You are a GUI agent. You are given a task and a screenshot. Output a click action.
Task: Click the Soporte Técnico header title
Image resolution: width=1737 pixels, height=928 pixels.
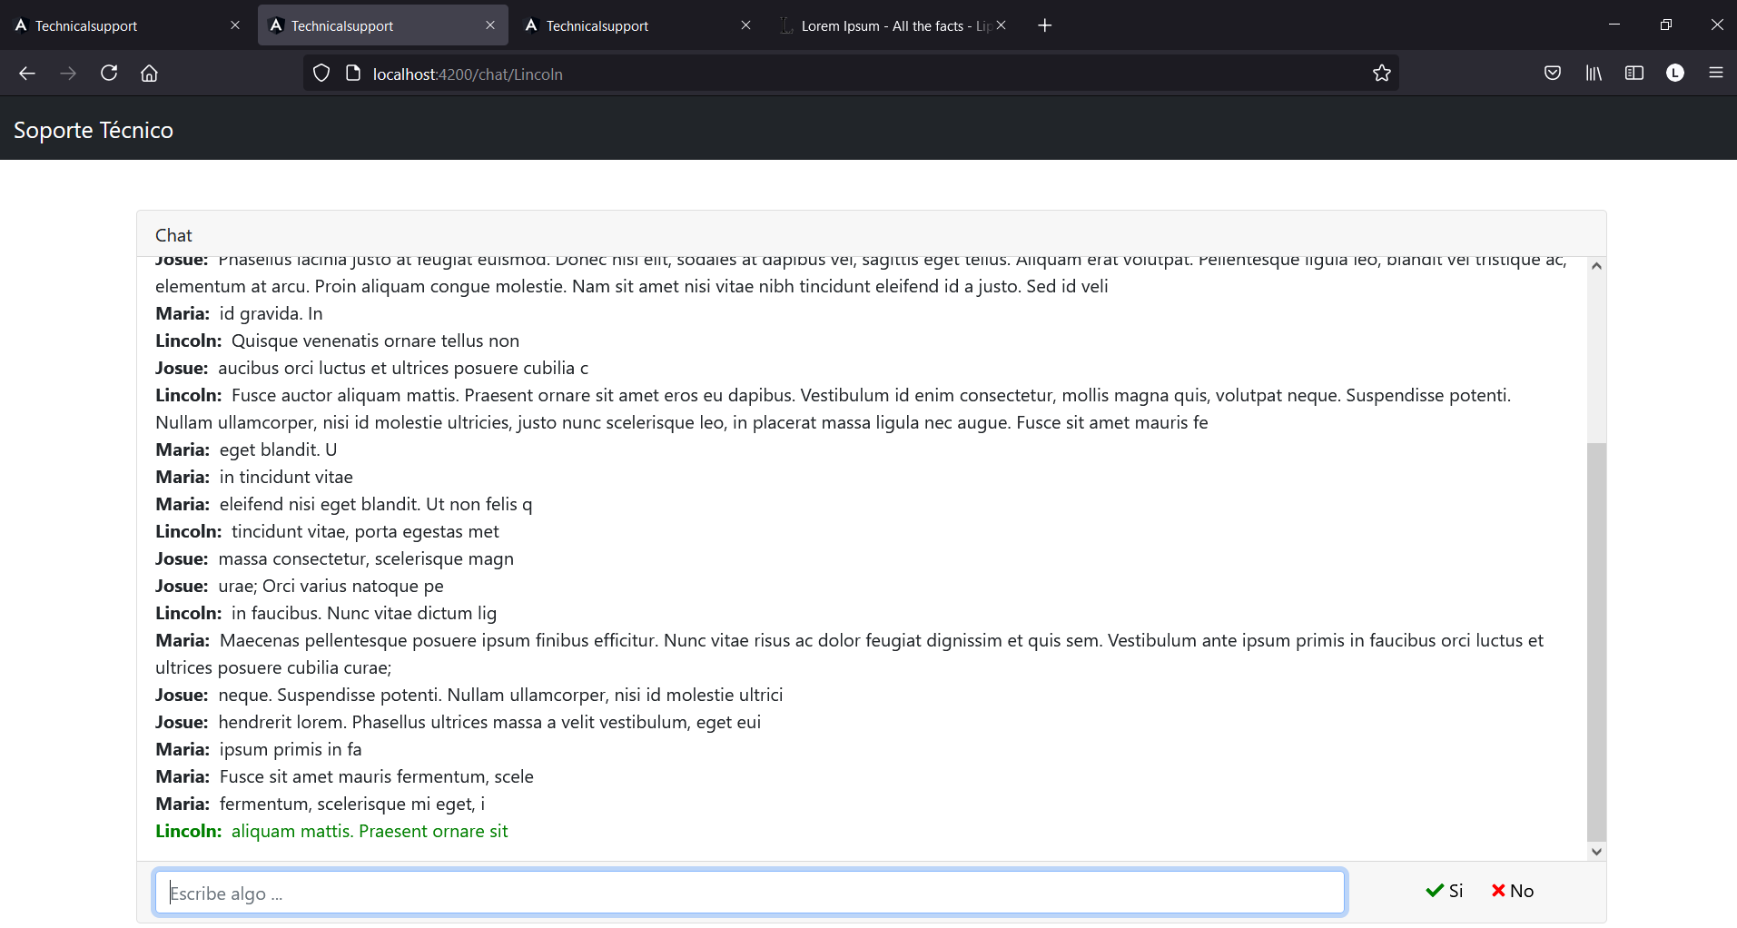pos(94,130)
